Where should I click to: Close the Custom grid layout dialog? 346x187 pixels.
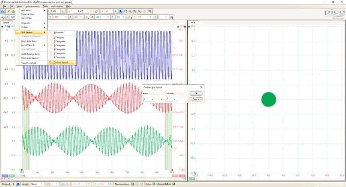click(x=201, y=87)
